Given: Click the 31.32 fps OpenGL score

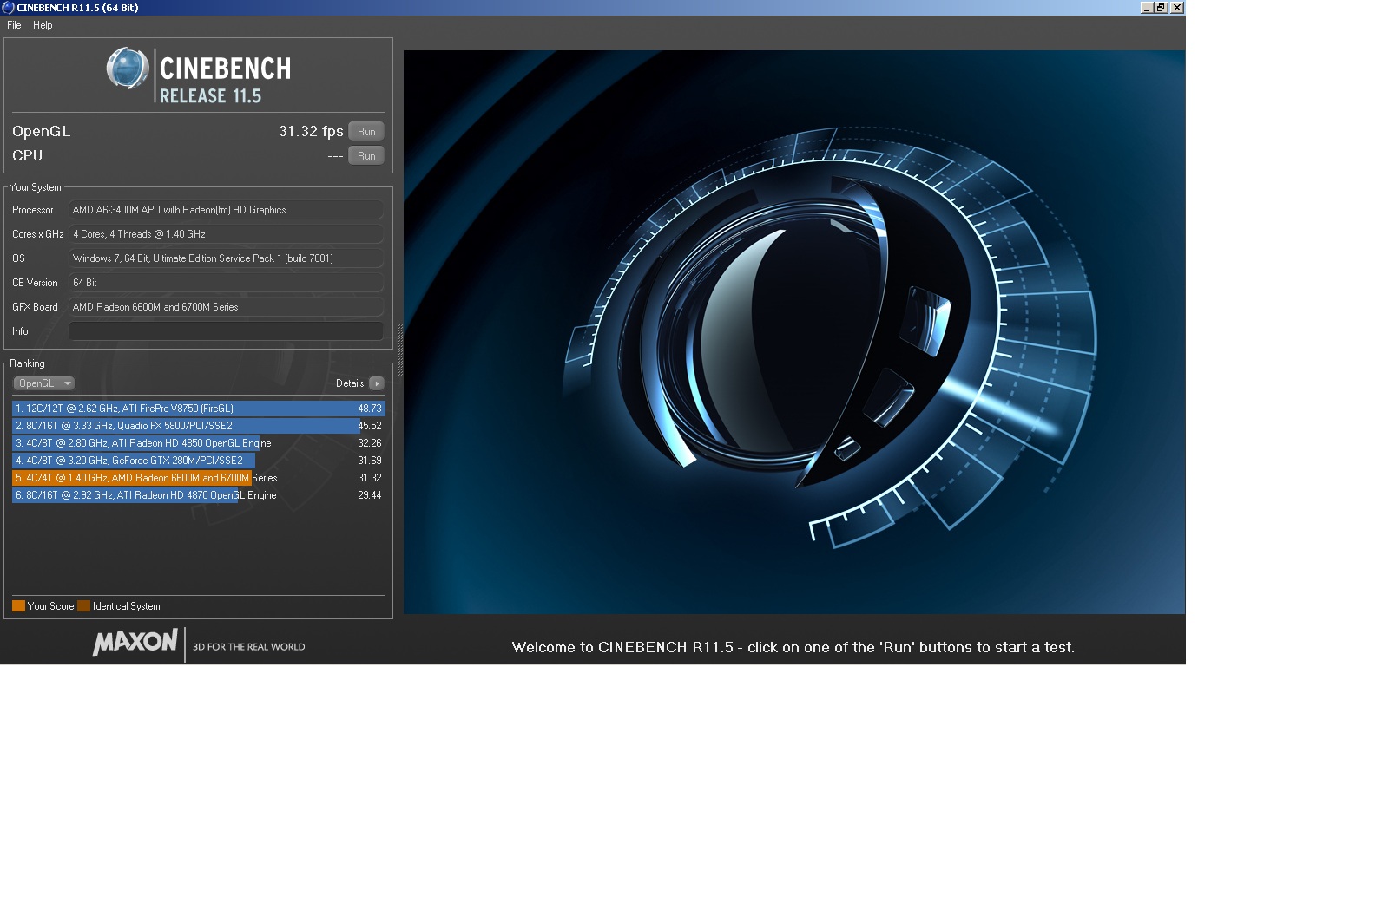Looking at the screenshot, I should click(311, 131).
